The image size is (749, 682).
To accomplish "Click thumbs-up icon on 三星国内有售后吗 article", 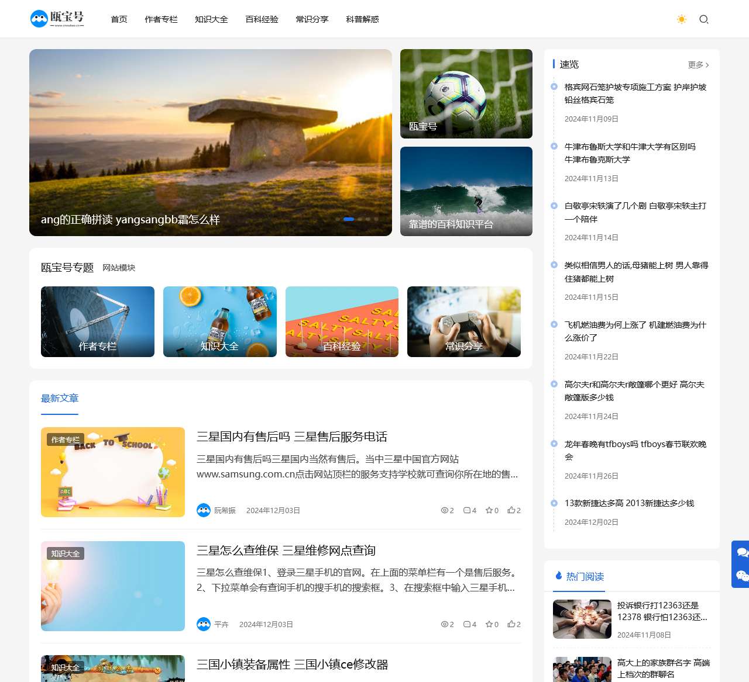I will pos(511,510).
